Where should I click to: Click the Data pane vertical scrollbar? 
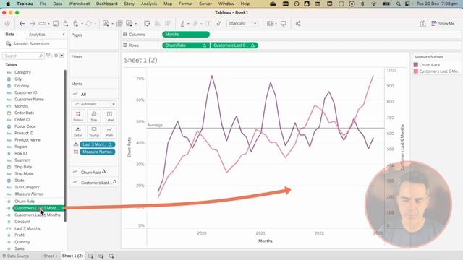click(65, 146)
